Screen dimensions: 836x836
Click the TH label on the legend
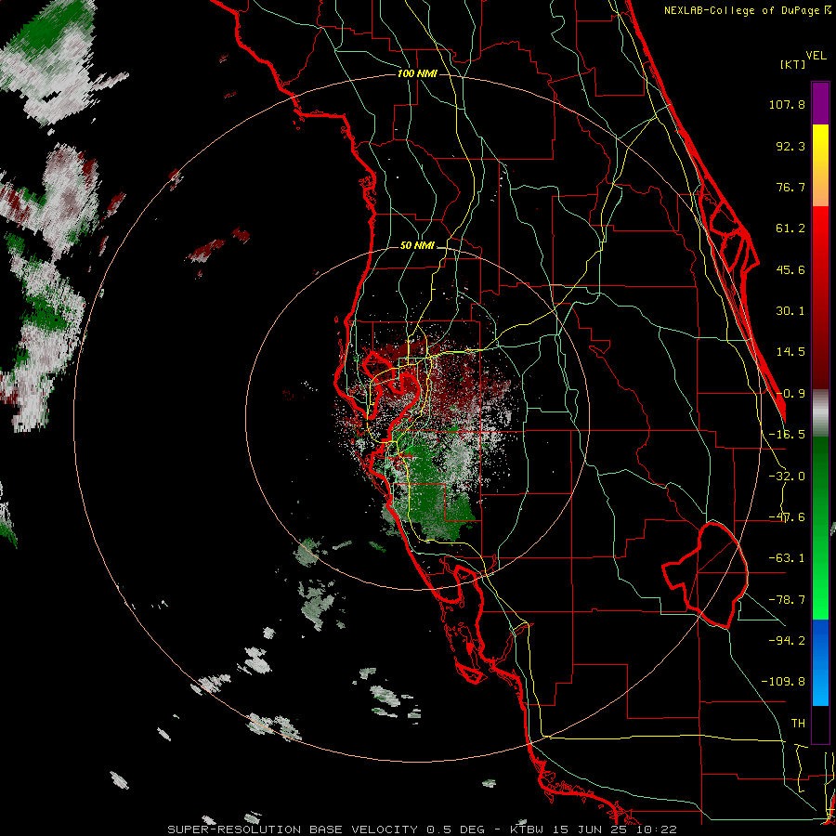(798, 724)
